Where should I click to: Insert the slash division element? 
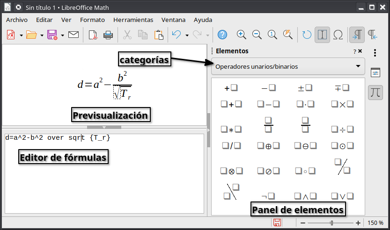(x=231, y=146)
